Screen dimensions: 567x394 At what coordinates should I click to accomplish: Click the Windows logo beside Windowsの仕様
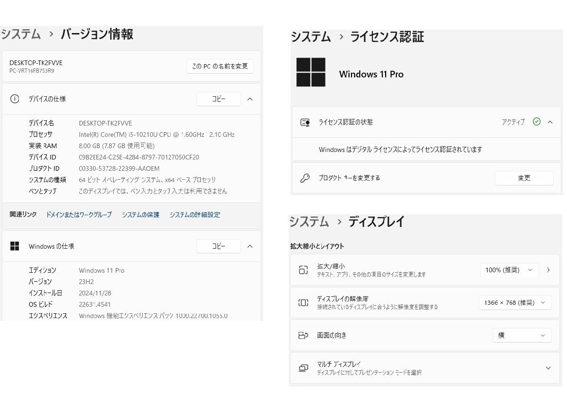click(x=15, y=246)
